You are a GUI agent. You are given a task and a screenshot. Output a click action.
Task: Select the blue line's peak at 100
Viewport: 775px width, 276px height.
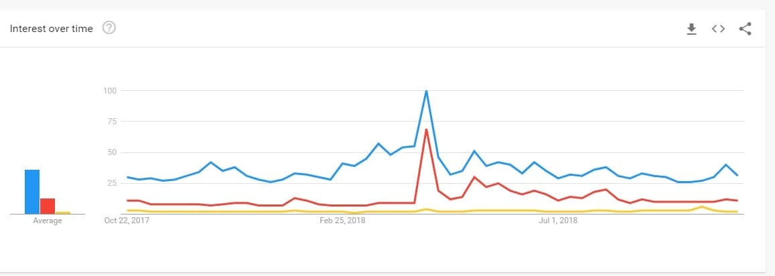[426, 91]
